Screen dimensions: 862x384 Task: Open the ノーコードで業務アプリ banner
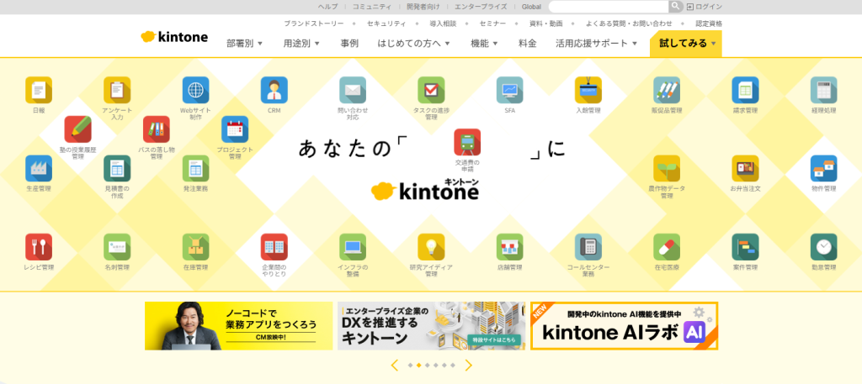click(x=238, y=326)
